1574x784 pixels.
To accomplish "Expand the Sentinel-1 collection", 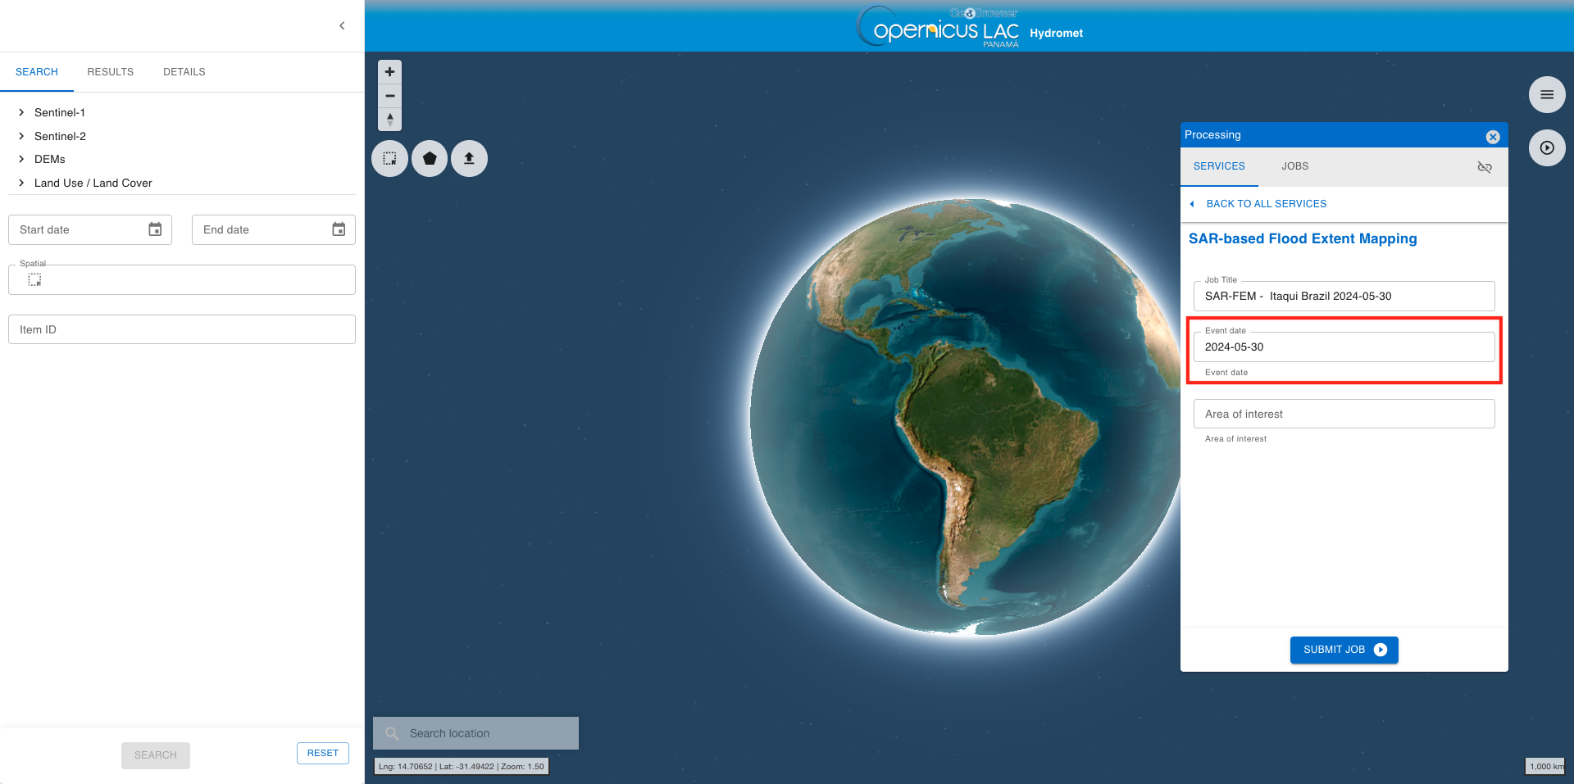I will click(x=21, y=112).
